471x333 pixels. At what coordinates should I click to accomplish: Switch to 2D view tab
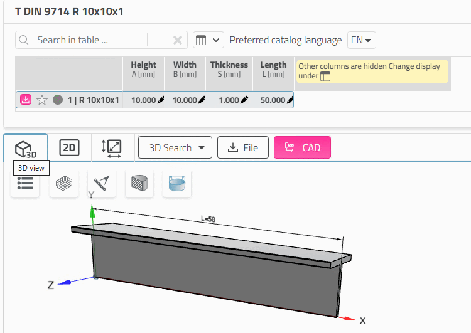tap(69, 148)
